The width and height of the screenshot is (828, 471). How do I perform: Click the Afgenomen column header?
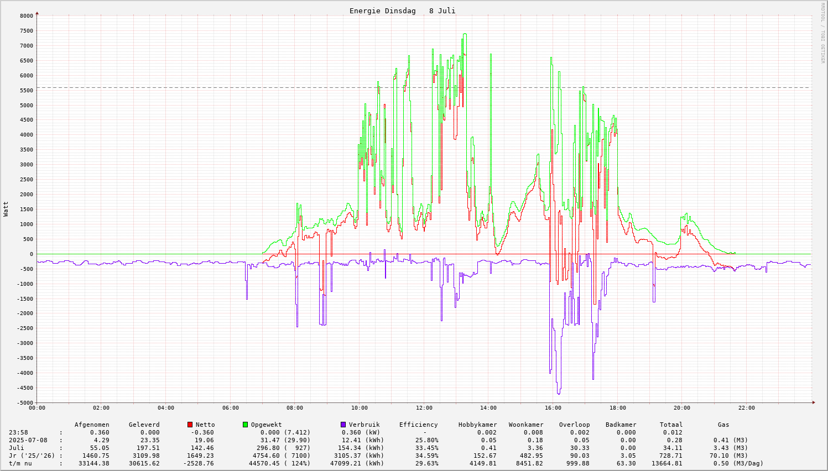click(x=92, y=425)
